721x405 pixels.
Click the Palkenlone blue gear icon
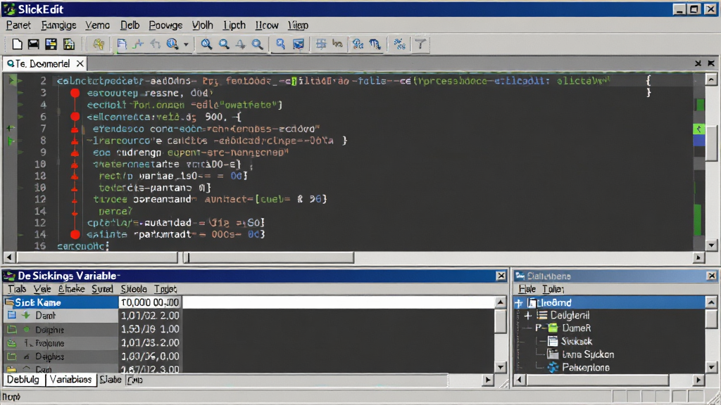(553, 367)
